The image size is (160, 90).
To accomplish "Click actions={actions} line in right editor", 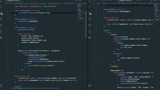I will click(121, 37).
